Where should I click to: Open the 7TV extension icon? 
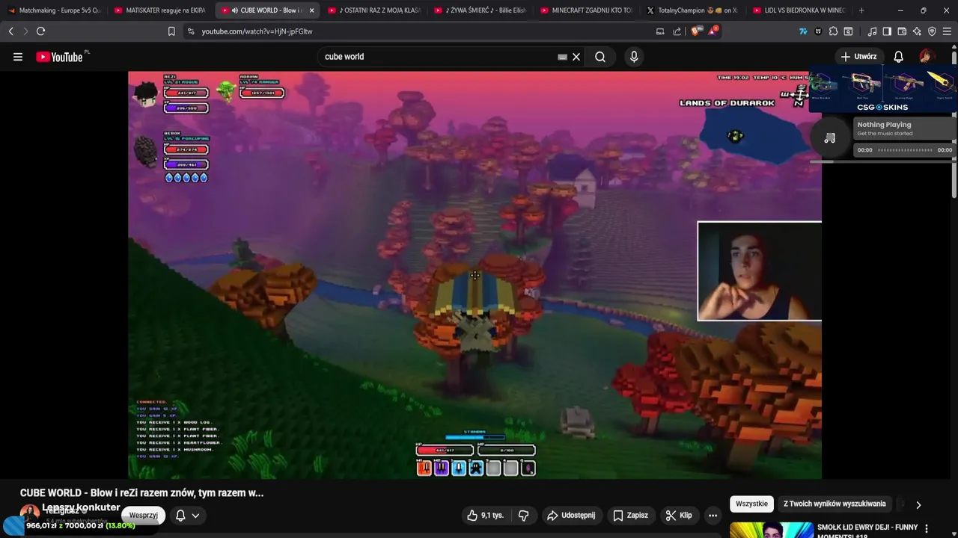click(x=803, y=31)
